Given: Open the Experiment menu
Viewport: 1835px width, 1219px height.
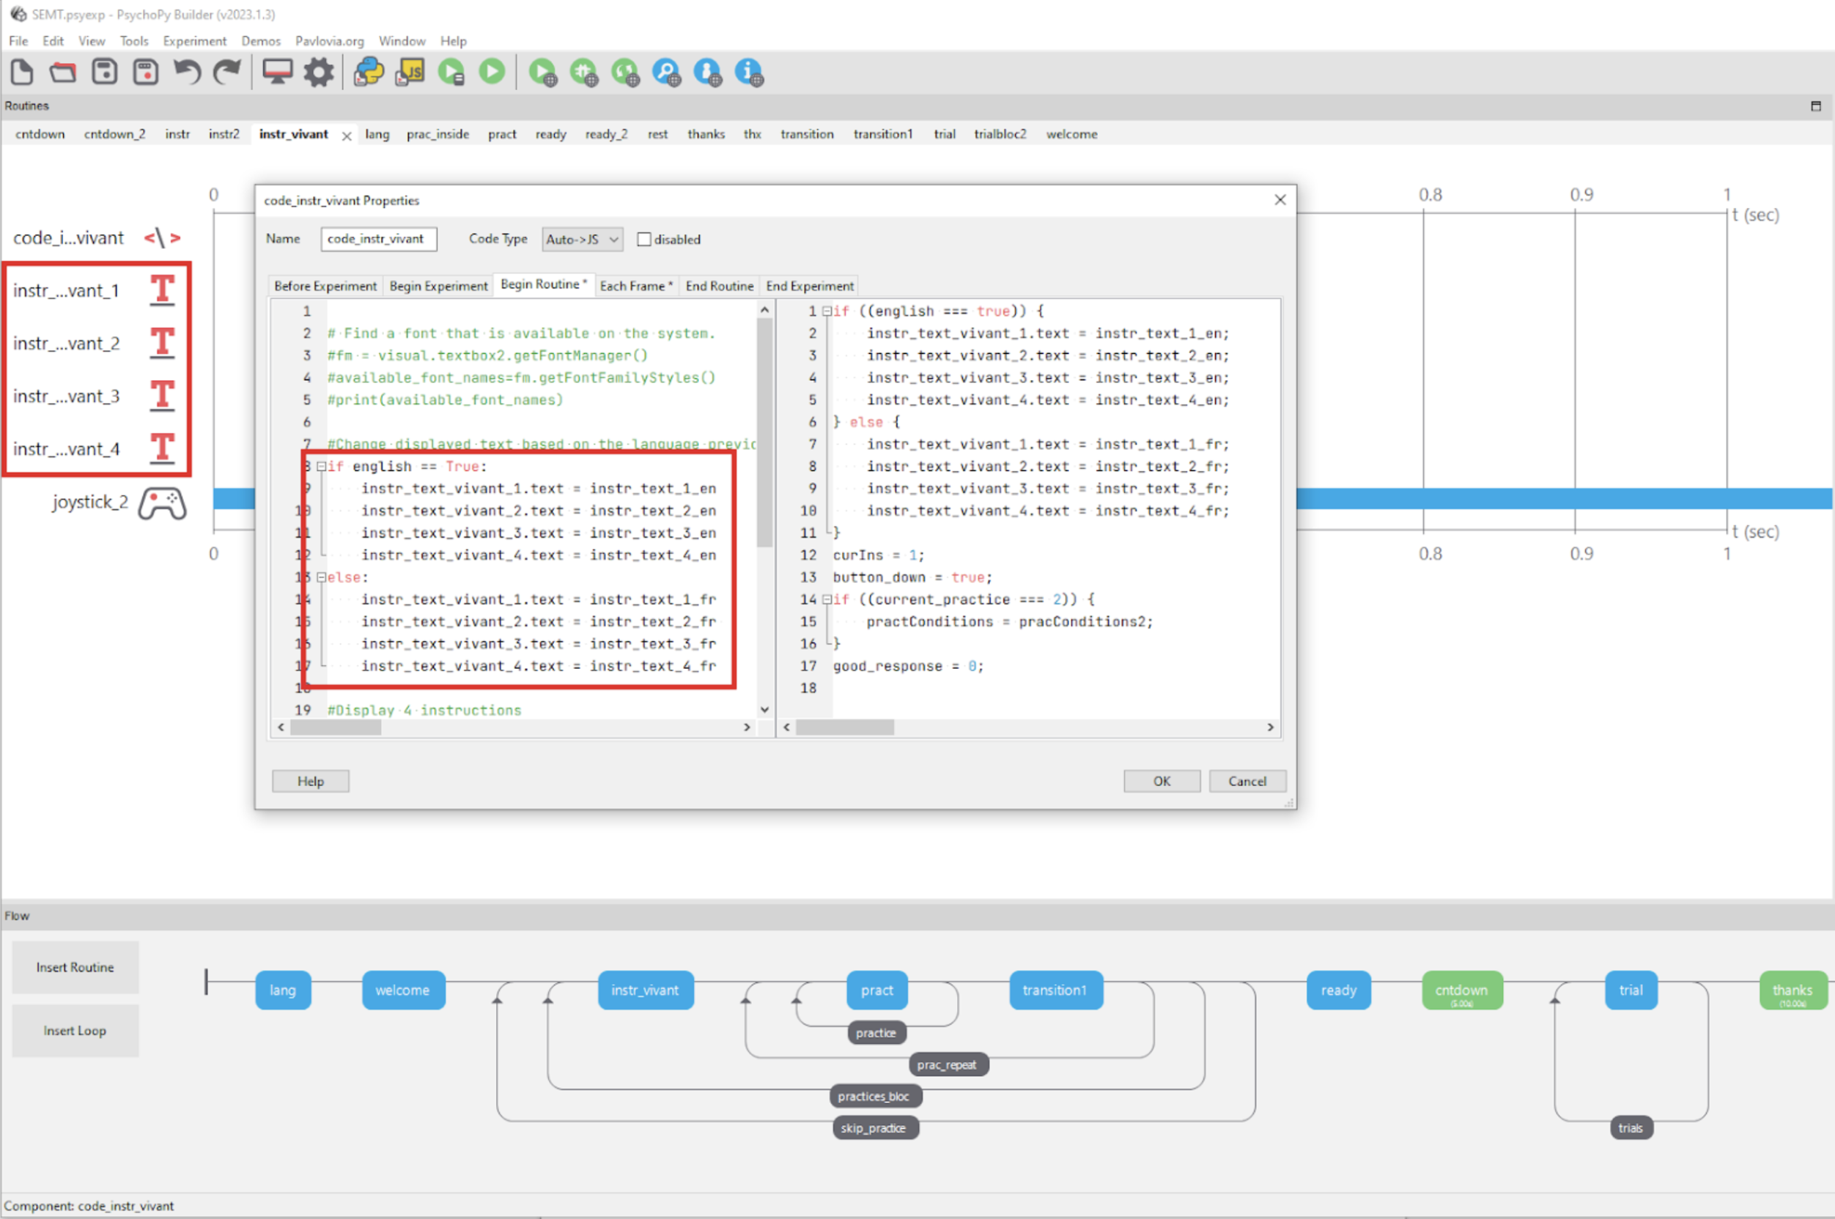Looking at the screenshot, I should click(x=194, y=40).
